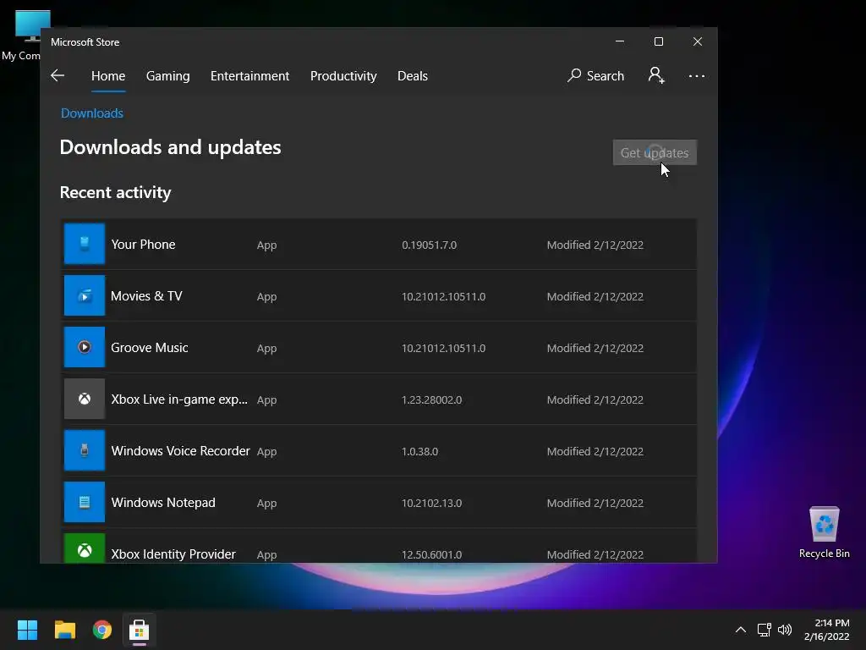Click the Groove Music app icon
The height and width of the screenshot is (650, 866).
pyautogui.click(x=85, y=347)
